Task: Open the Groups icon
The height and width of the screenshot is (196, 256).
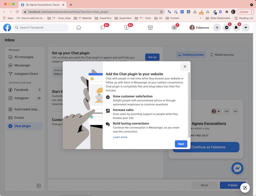Action: click(x=174, y=27)
